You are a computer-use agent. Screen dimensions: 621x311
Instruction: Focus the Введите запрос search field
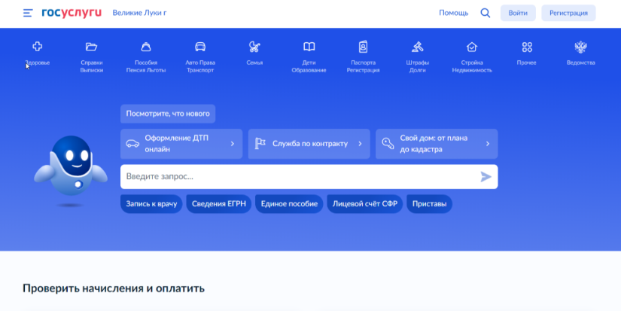point(309,177)
